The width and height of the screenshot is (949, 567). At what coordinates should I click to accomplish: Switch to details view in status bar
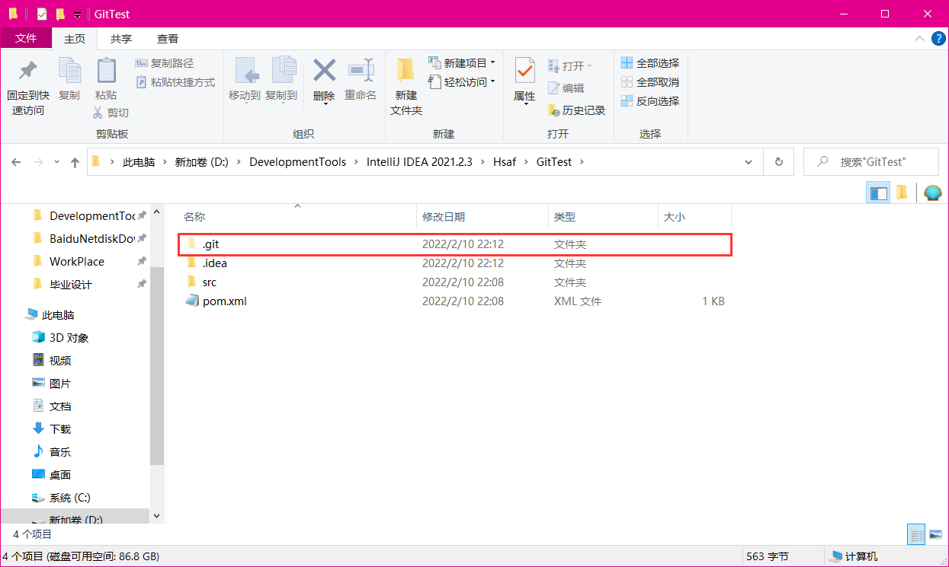point(916,535)
